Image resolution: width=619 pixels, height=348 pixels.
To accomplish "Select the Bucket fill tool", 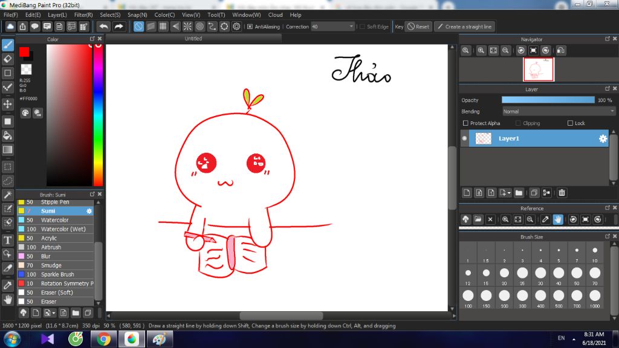I will [8, 136].
